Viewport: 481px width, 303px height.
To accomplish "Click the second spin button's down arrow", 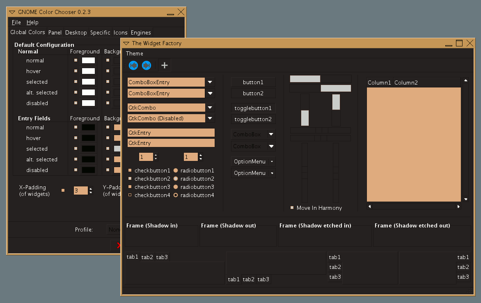I will point(201,159).
